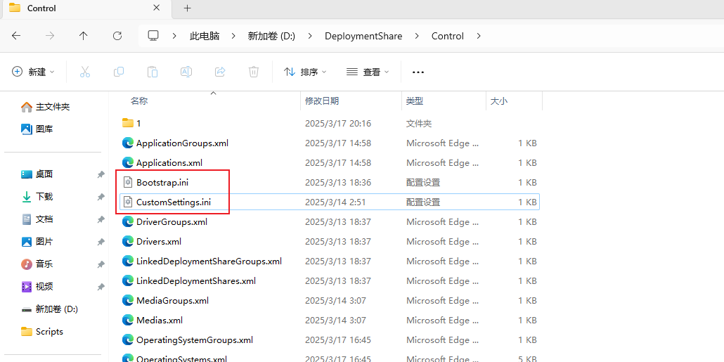Sort by 大小 column header
The image size is (724, 362).
click(x=498, y=101)
